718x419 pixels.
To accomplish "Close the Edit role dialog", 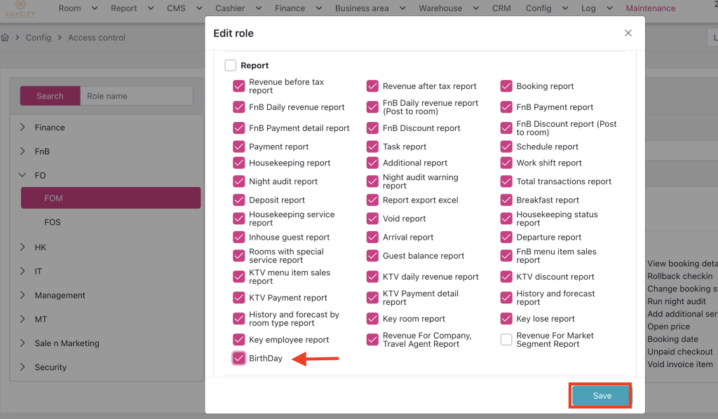I will tap(628, 33).
